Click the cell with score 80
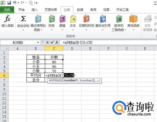The height and width of the screenshot is (122, 157). tap(54, 62)
